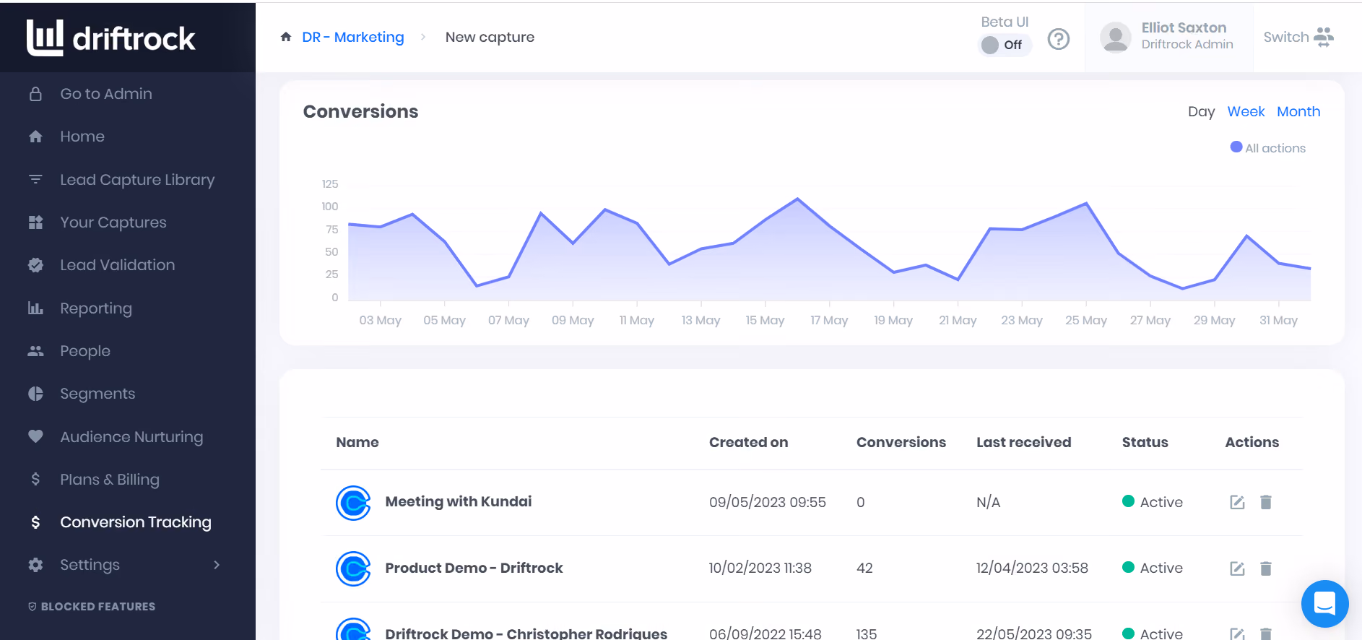Click the Switch account button
Screen dimensions: 1362x640
click(x=1298, y=37)
